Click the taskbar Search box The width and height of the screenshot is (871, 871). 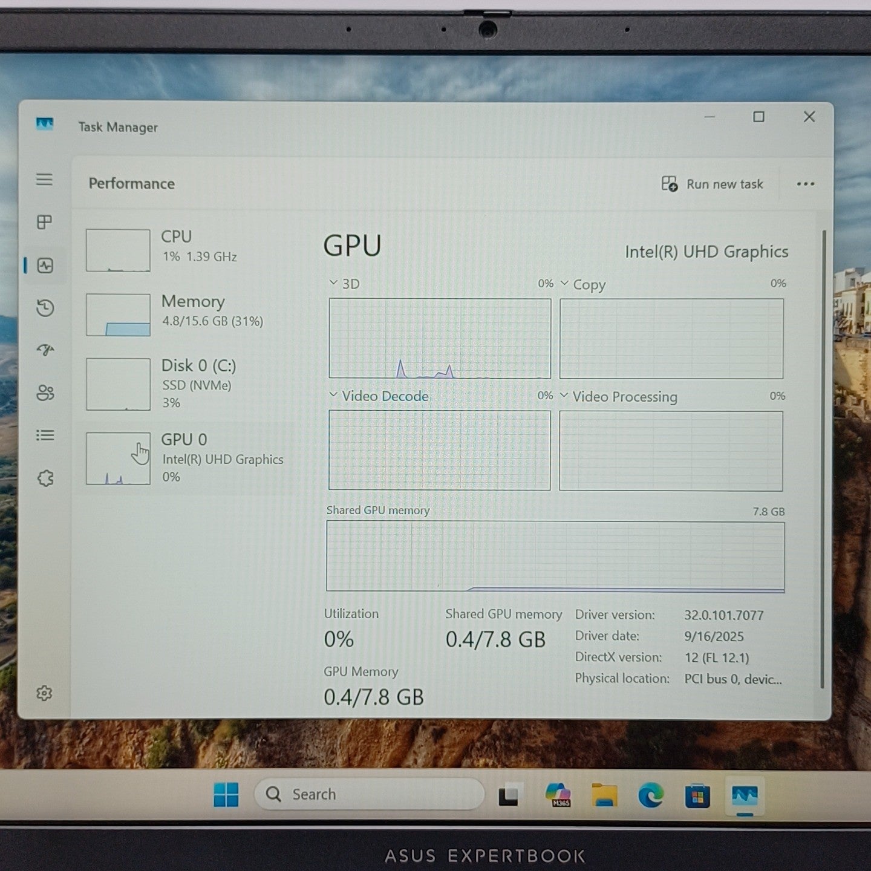369,794
